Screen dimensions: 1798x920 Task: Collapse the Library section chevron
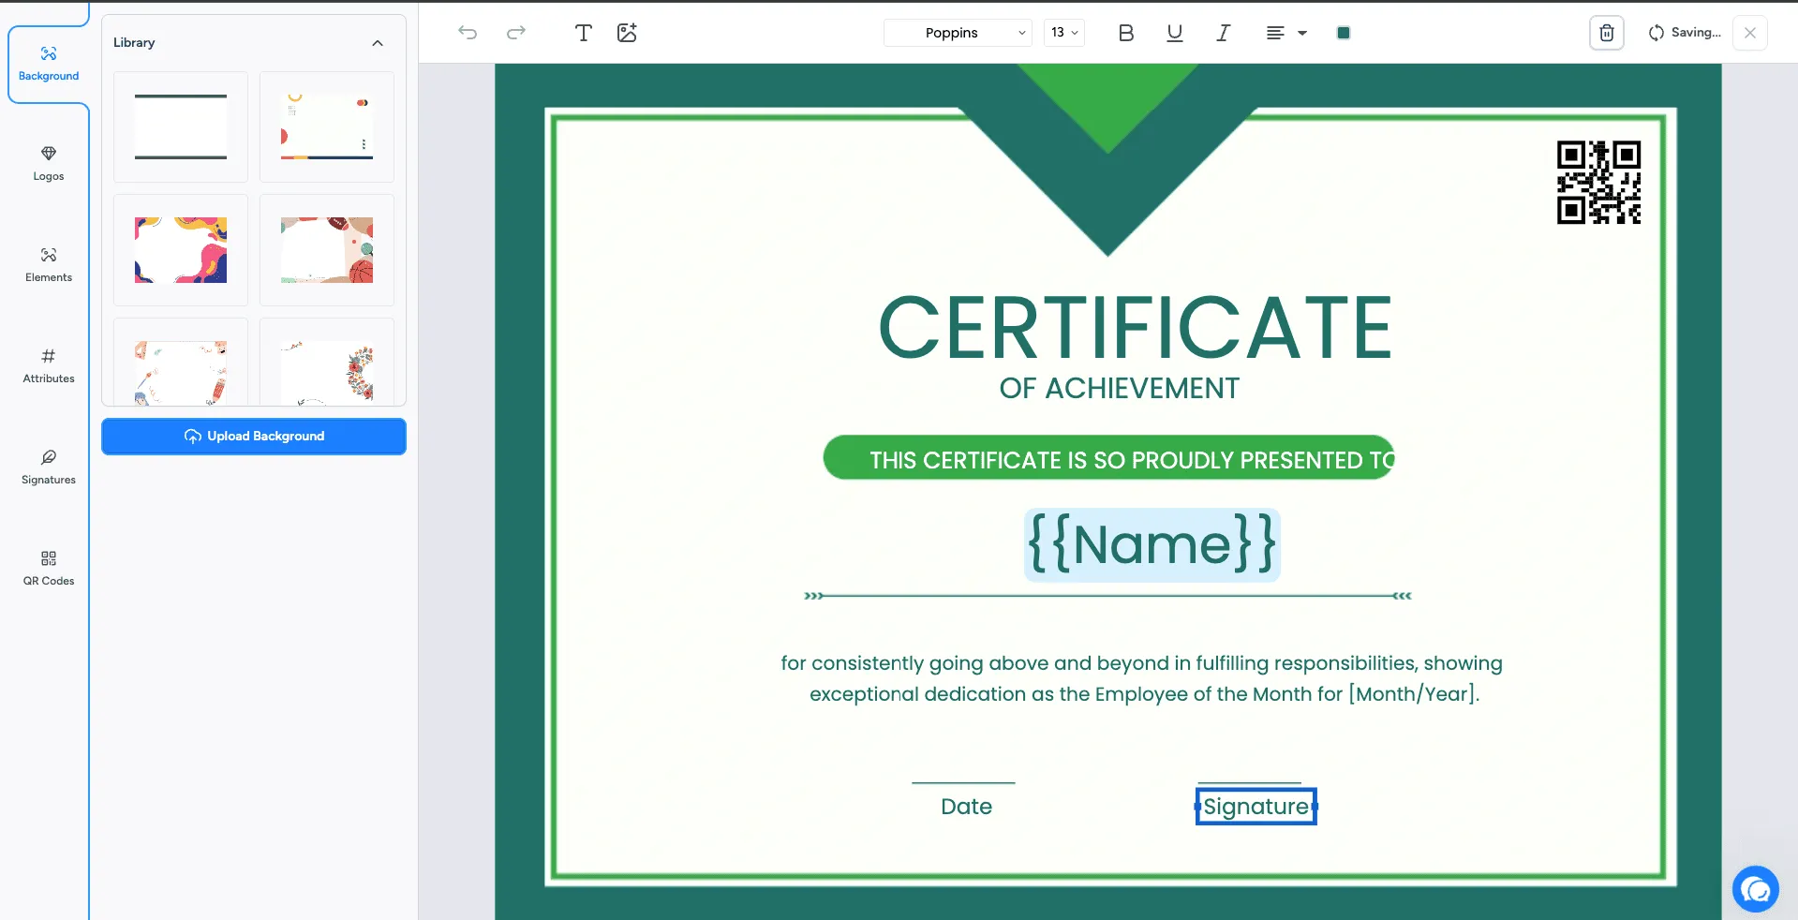point(378,43)
